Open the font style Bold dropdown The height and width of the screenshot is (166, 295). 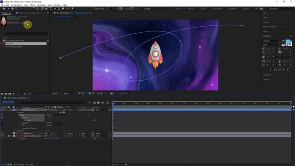coord(271,45)
